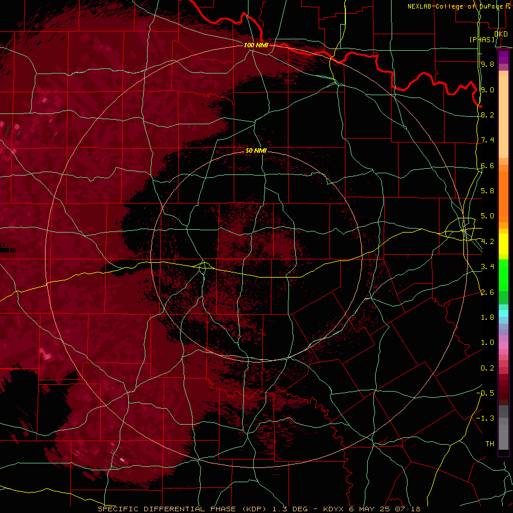This screenshot has height=513, width=513.
Task: Pick the pink segment of the color bar
Action: 503,345
